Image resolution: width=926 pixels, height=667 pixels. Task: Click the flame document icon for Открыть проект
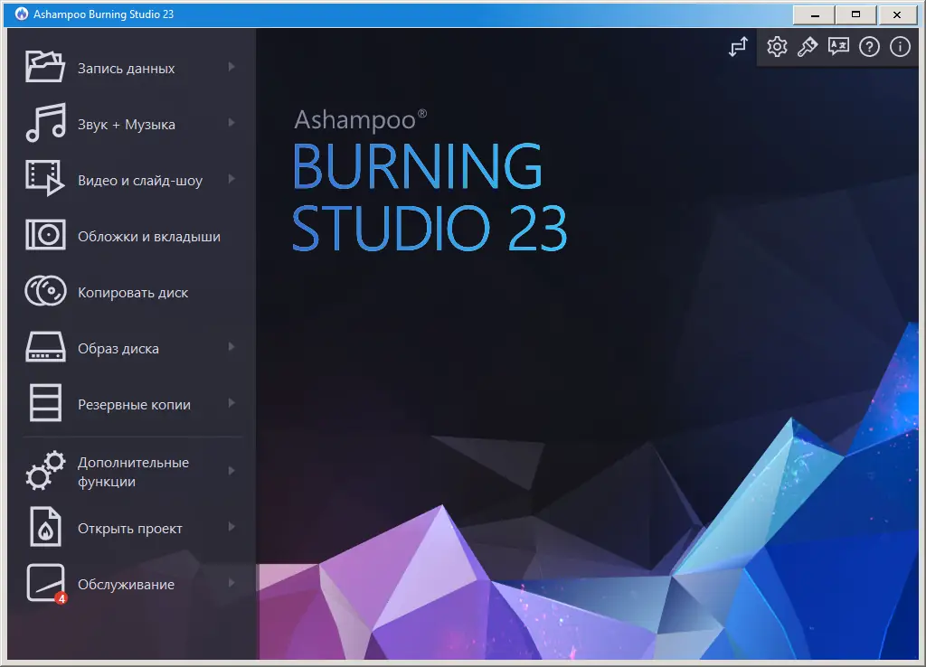click(x=45, y=527)
